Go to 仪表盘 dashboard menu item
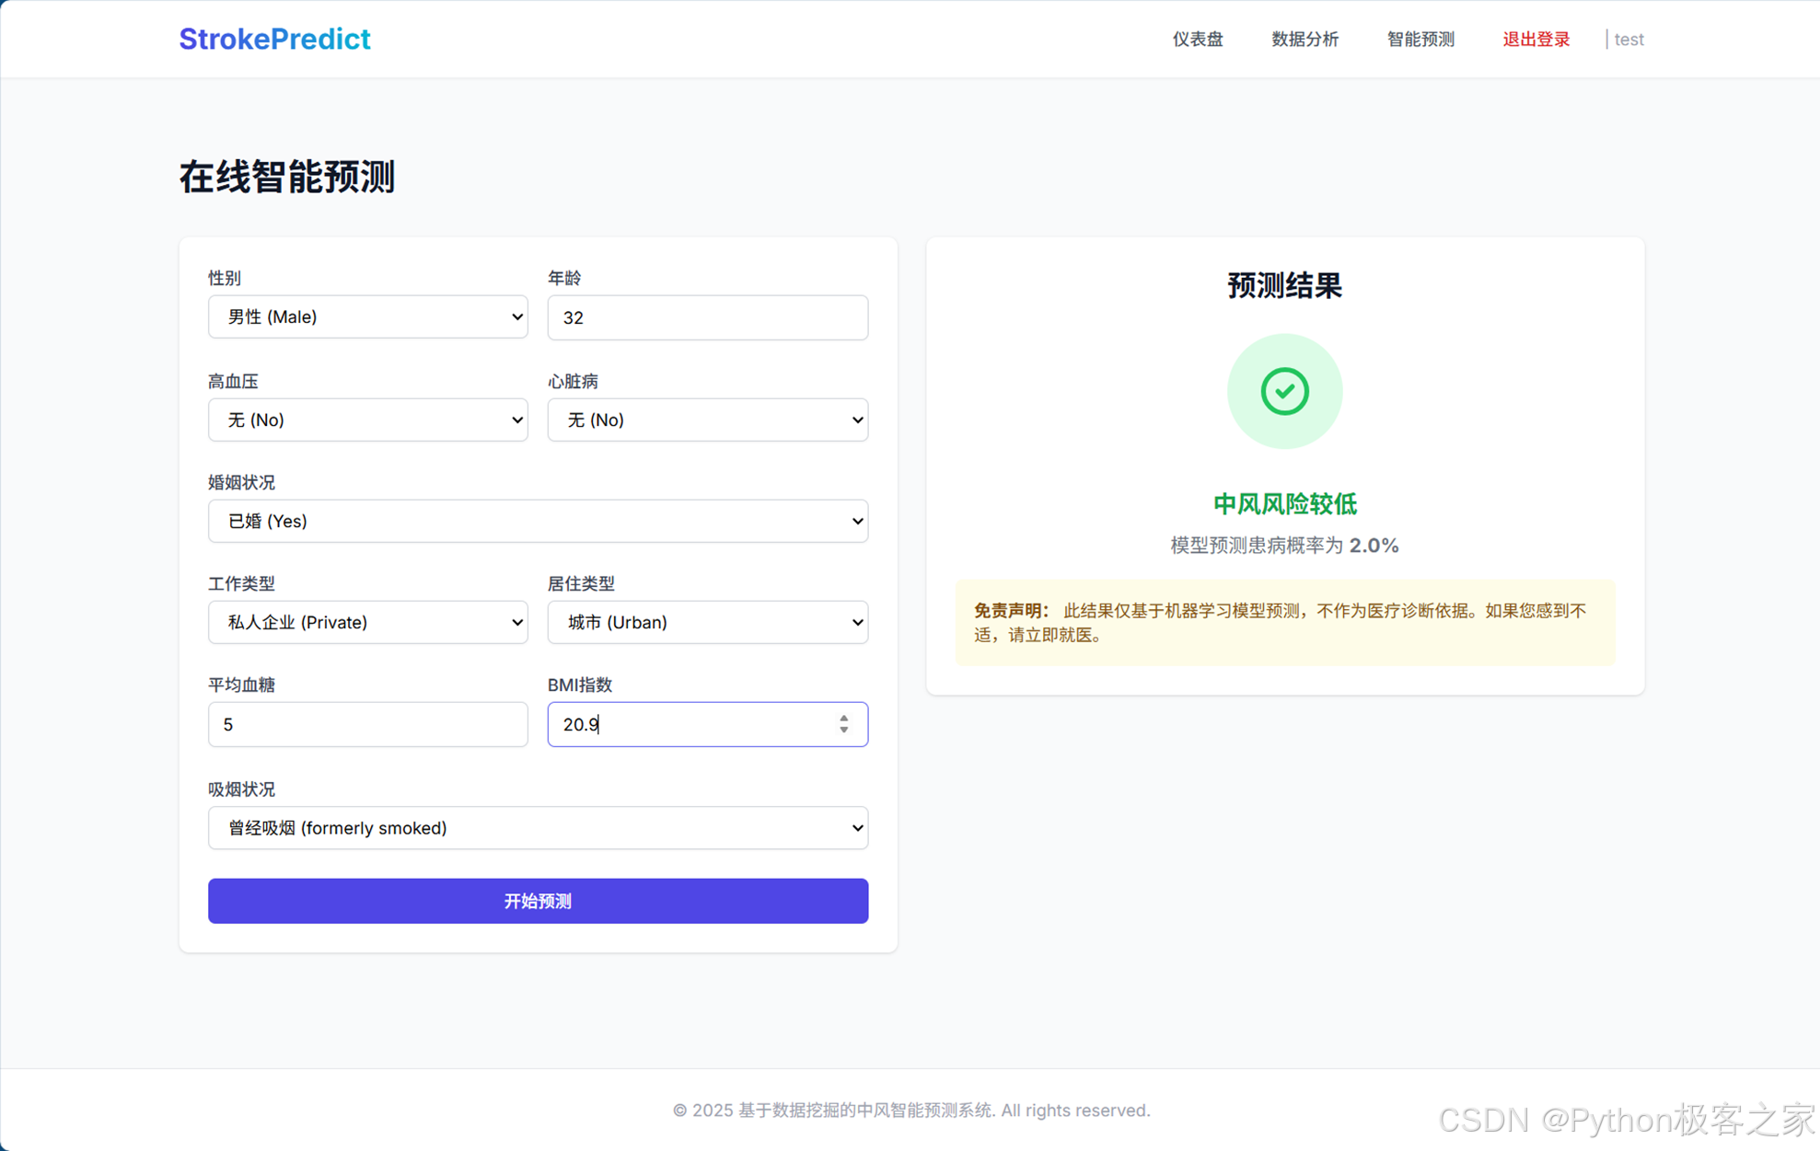Image resolution: width=1820 pixels, height=1151 pixels. coord(1197,39)
